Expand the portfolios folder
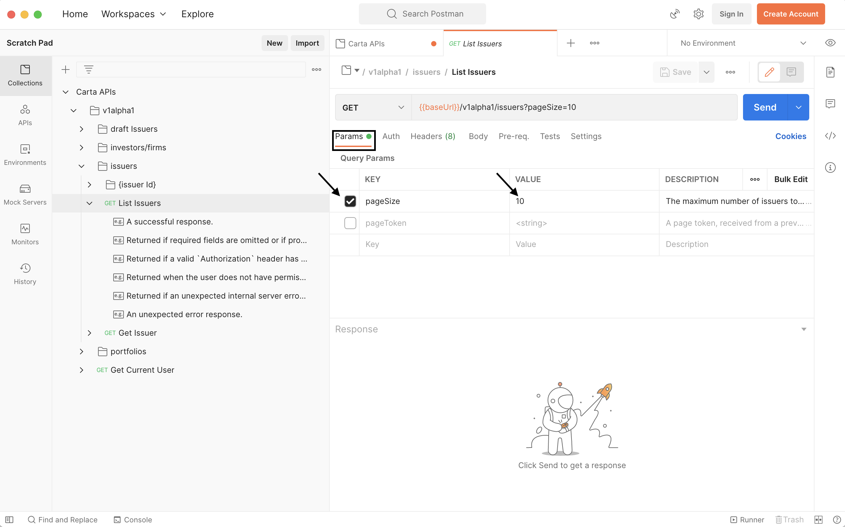Viewport: 845px width, 527px height. coord(81,351)
